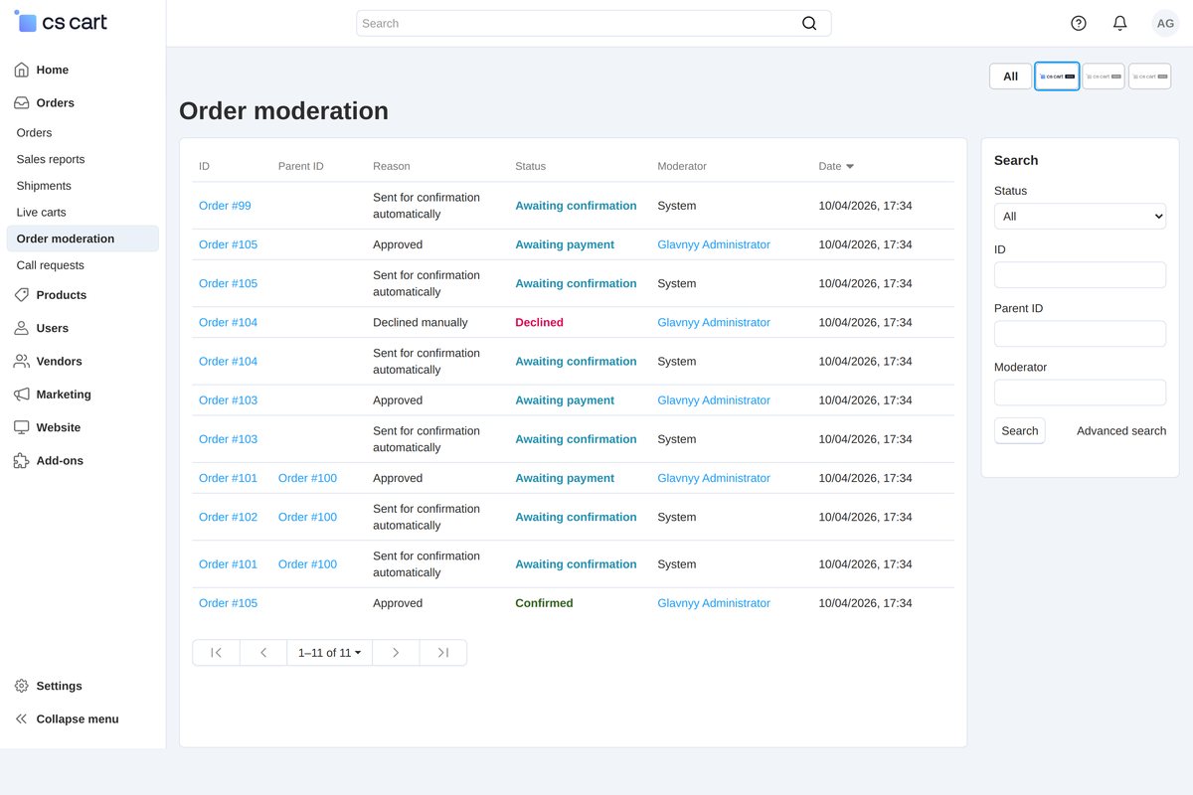Click the Orders inbox icon
1193x795 pixels.
click(x=21, y=102)
